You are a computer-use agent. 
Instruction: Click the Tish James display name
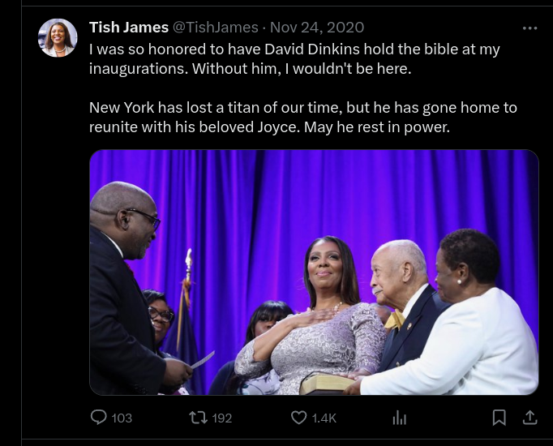128,28
